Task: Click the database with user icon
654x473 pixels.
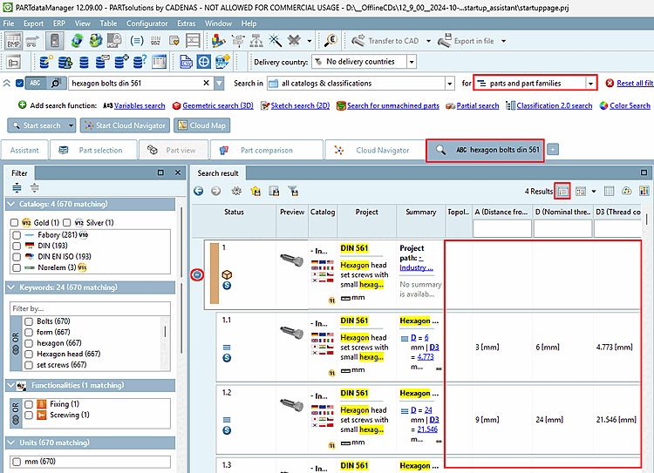Action: click(x=65, y=62)
